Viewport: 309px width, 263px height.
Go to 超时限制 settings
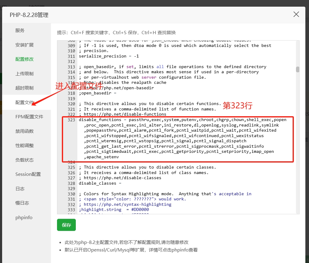[x=25, y=88]
